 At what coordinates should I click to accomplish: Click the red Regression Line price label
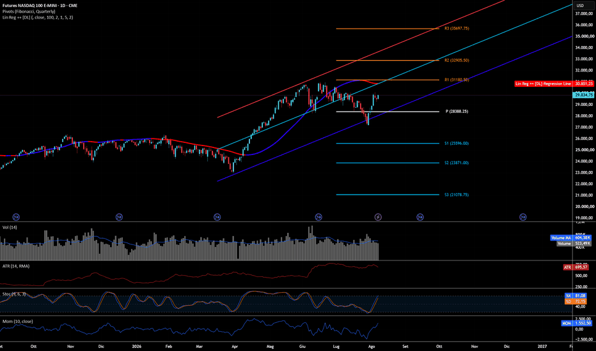(x=554, y=84)
